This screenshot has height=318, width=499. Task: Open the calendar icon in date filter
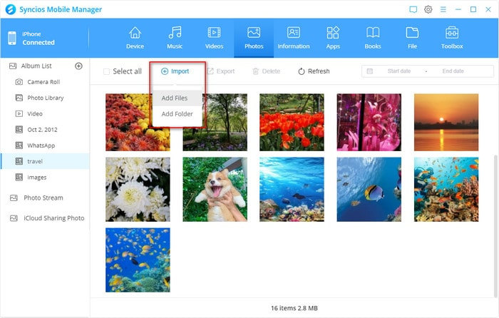click(370, 71)
